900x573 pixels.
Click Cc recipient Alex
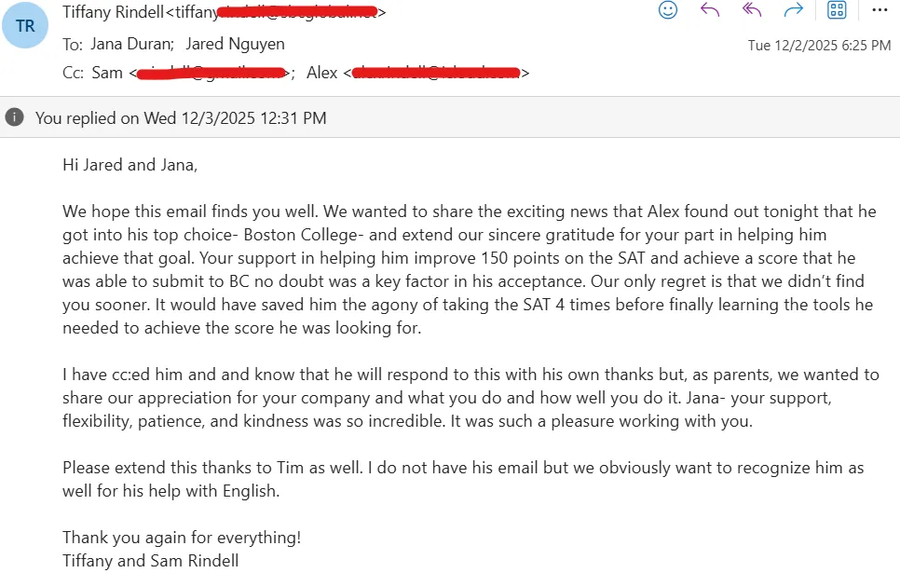pyautogui.click(x=322, y=73)
